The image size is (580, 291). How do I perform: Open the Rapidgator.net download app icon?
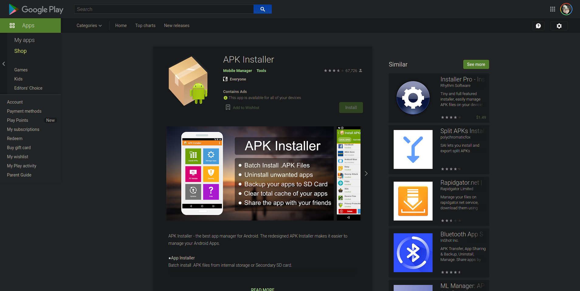click(413, 201)
